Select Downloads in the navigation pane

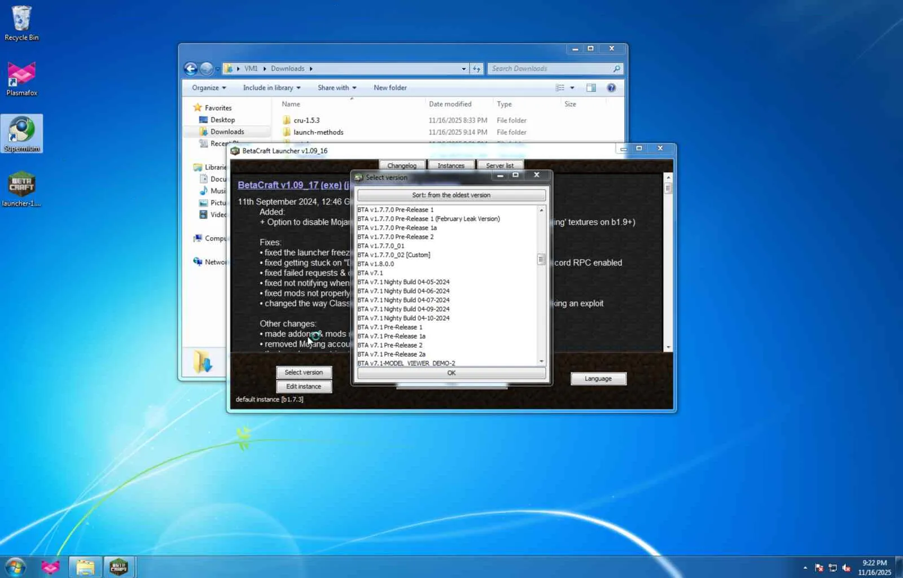[x=227, y=132]
